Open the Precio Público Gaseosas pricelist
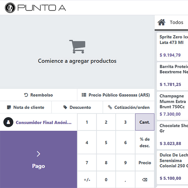This screenshot has width=188, height=188. (116, 95)
